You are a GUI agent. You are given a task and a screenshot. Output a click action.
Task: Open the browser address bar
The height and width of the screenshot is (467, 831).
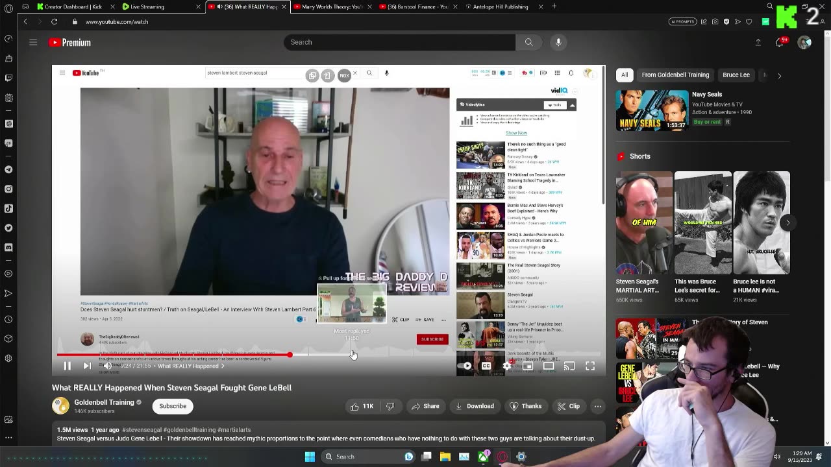[x=364, y=21]
